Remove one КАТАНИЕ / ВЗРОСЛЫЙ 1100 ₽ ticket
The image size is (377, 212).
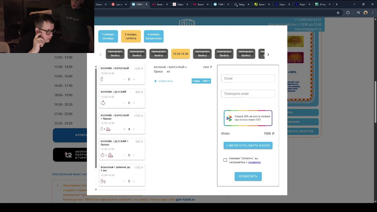[x=124, y=79]
